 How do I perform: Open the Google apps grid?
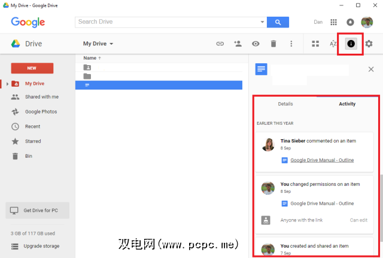pos(333,22)
